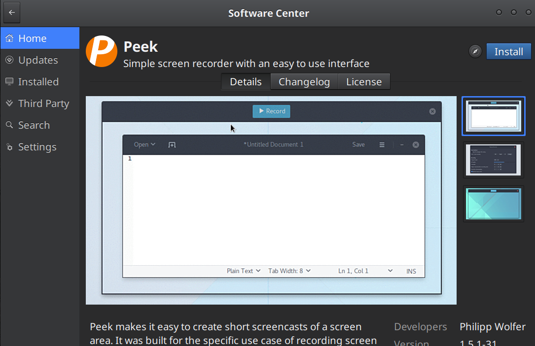Viewport: 535px width, 346px height.
Task: Open the Updates section
Action: pyautogui.click(x=40, y=60)
